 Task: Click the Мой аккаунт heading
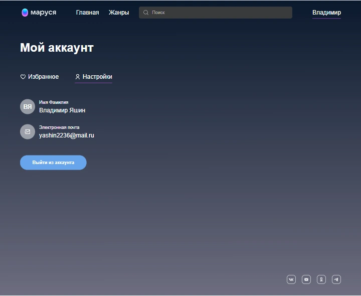click(x=57, y=48)
